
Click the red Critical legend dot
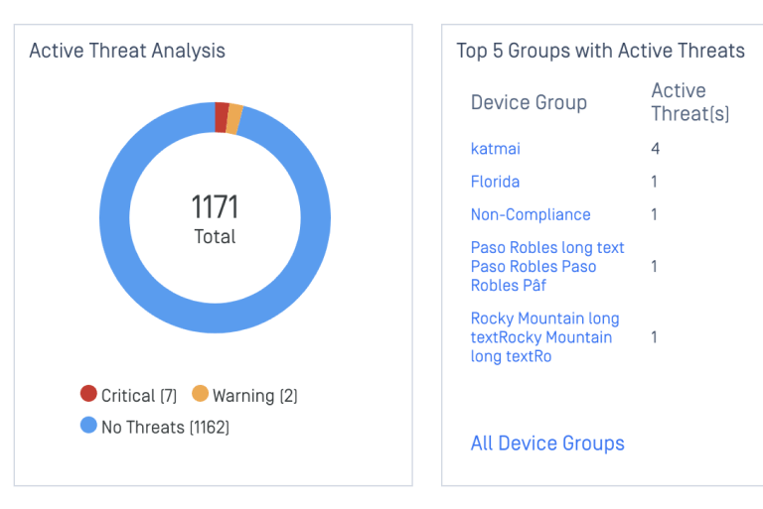coord(88,394)
